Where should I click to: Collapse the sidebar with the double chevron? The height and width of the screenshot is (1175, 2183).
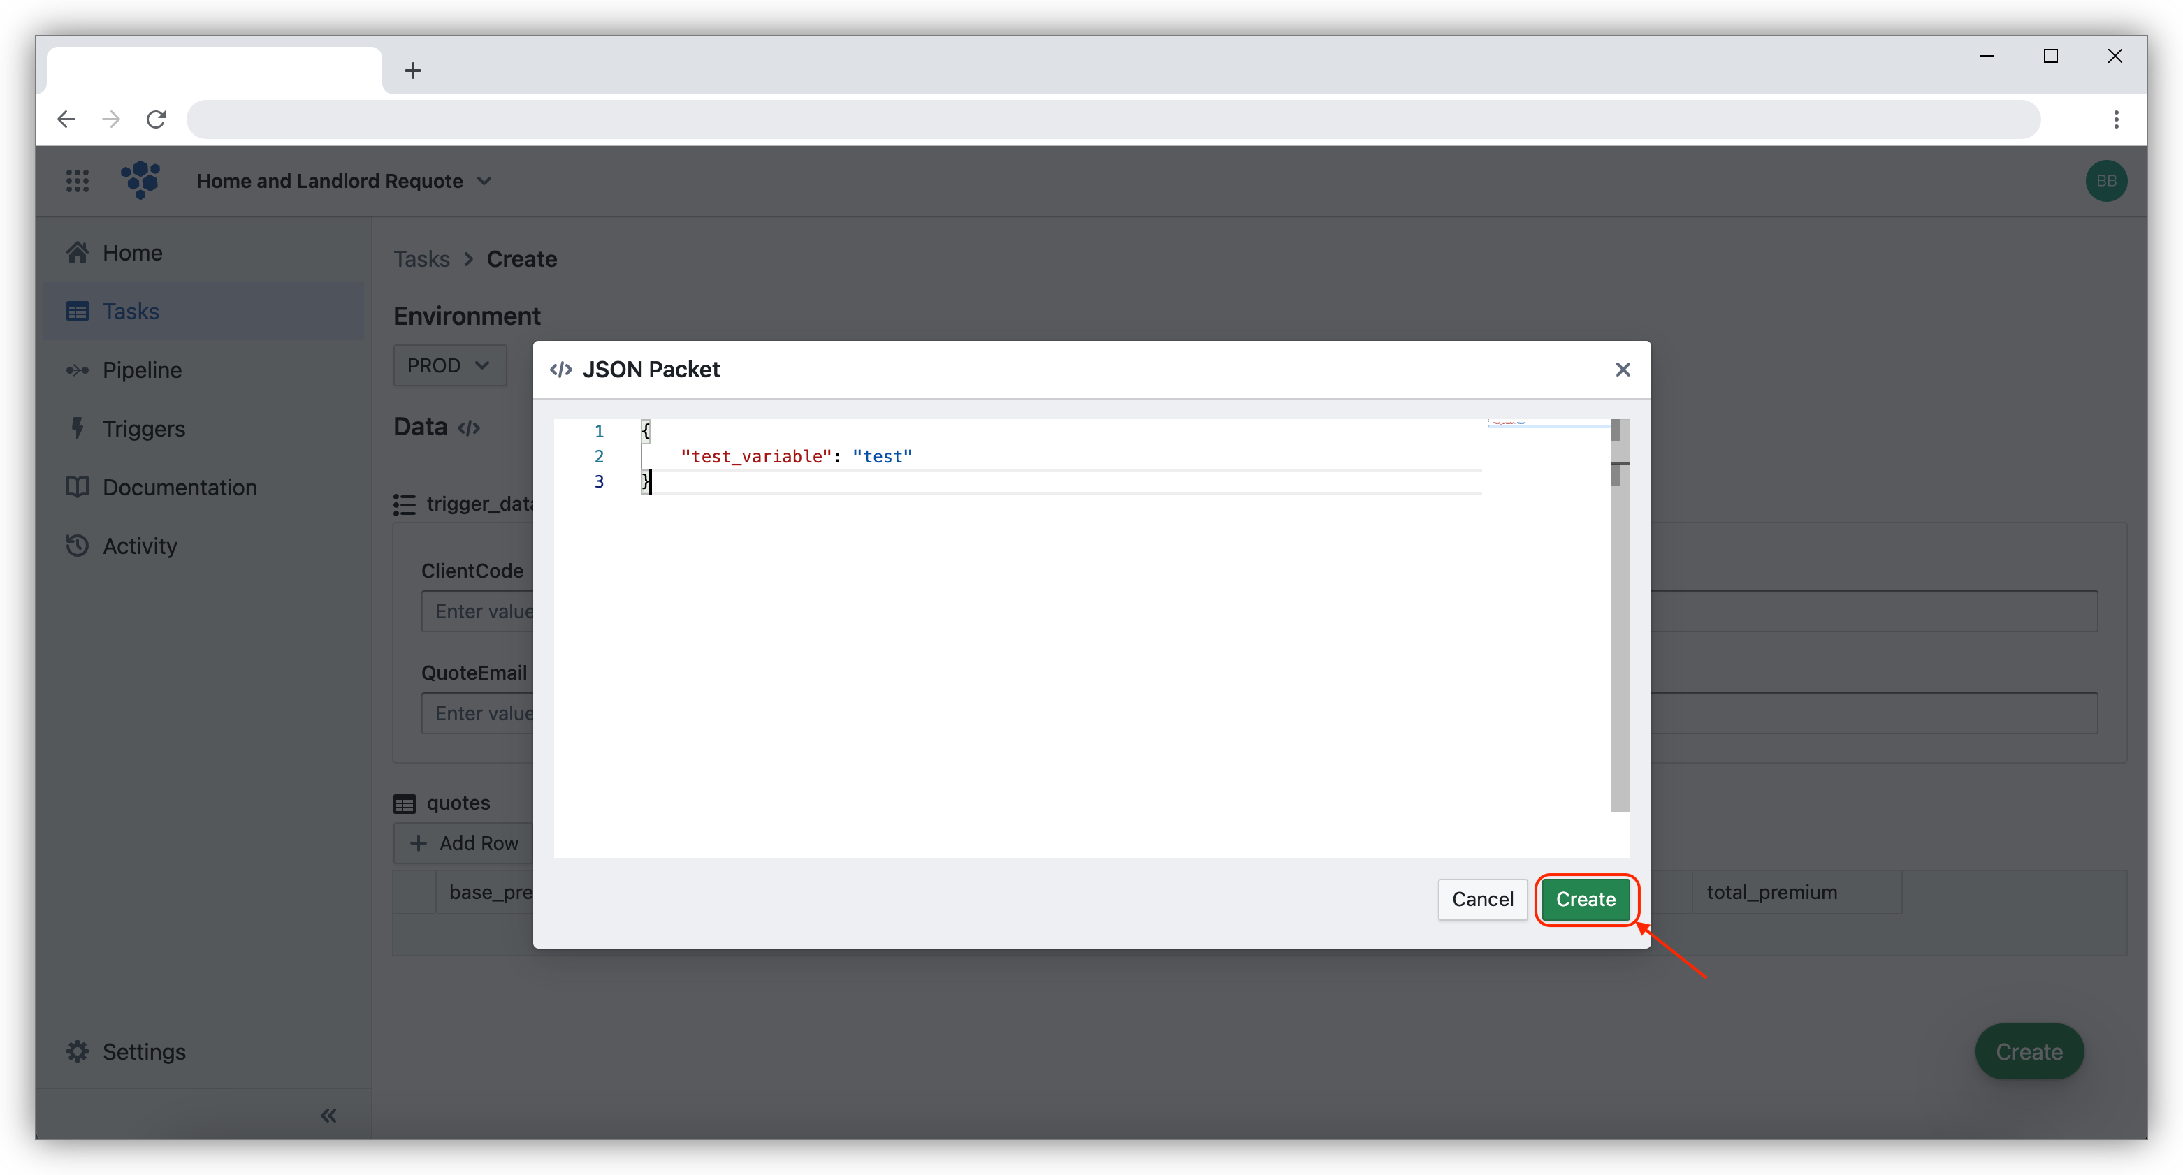coord(329,1115)
